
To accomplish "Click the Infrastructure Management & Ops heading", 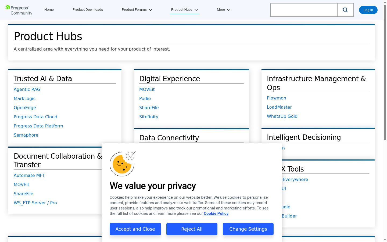I will click(316, 83).
